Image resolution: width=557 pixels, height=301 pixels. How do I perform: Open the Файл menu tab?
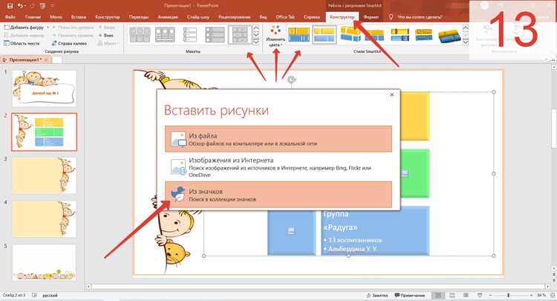[10, 16]
